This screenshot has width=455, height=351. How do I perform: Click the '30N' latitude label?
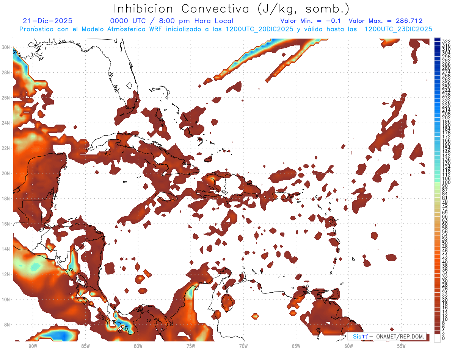(6, 47)
